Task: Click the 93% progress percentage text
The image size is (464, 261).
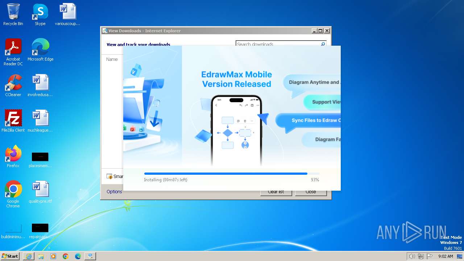Action: coord(315,180)
